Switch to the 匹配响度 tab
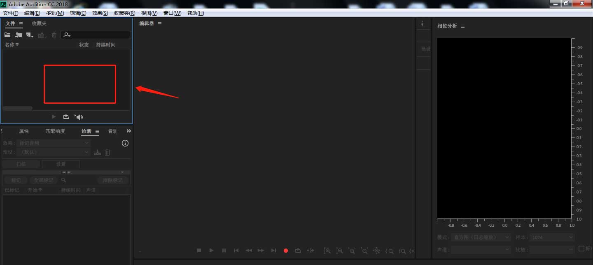593x265 pixels. 55,131
